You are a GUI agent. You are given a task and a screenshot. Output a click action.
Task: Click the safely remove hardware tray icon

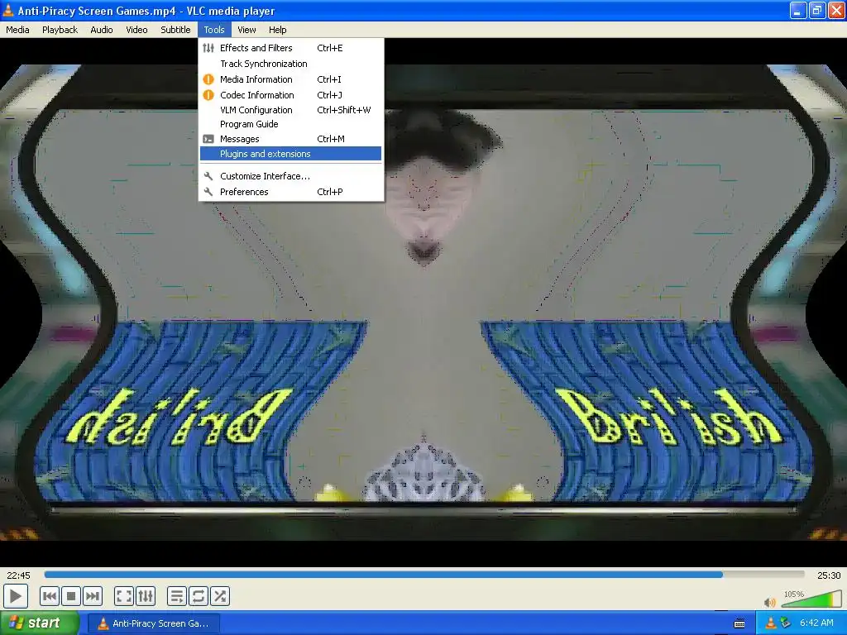point(786,623)
